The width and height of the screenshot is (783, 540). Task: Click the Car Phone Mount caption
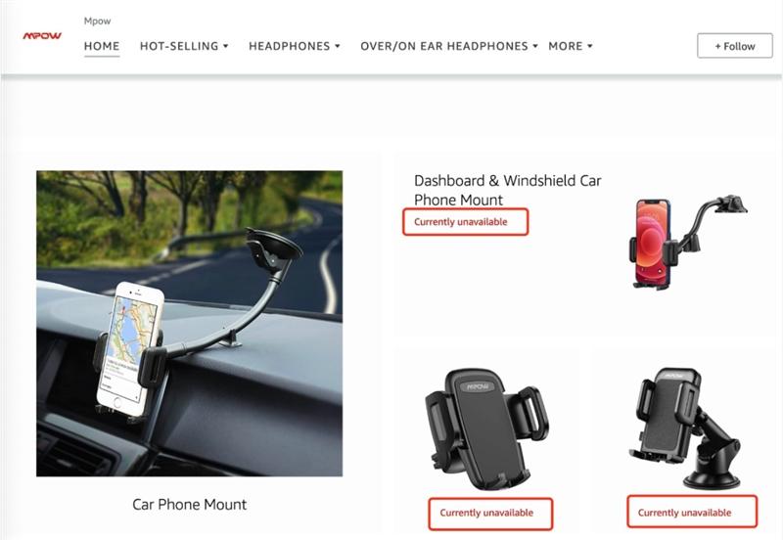(189, 504)
